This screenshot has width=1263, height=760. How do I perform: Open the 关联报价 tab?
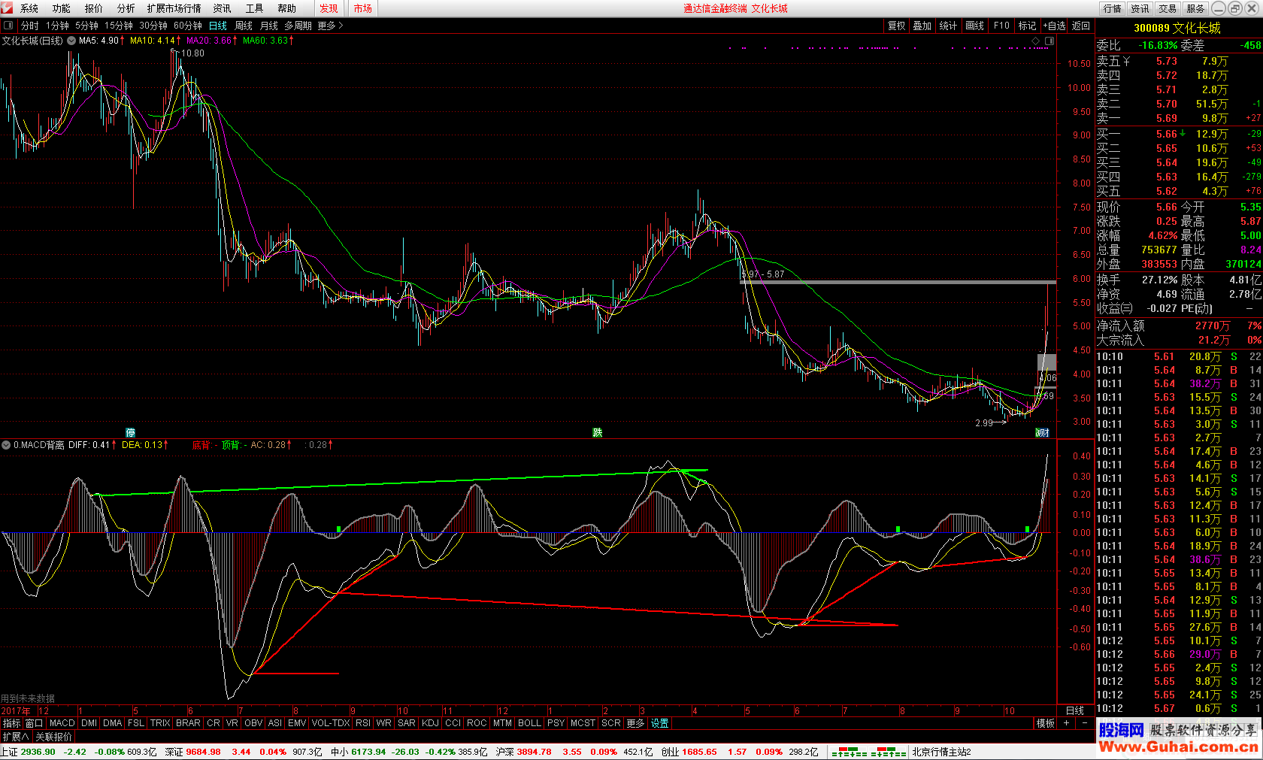click(x=54, y=737)
